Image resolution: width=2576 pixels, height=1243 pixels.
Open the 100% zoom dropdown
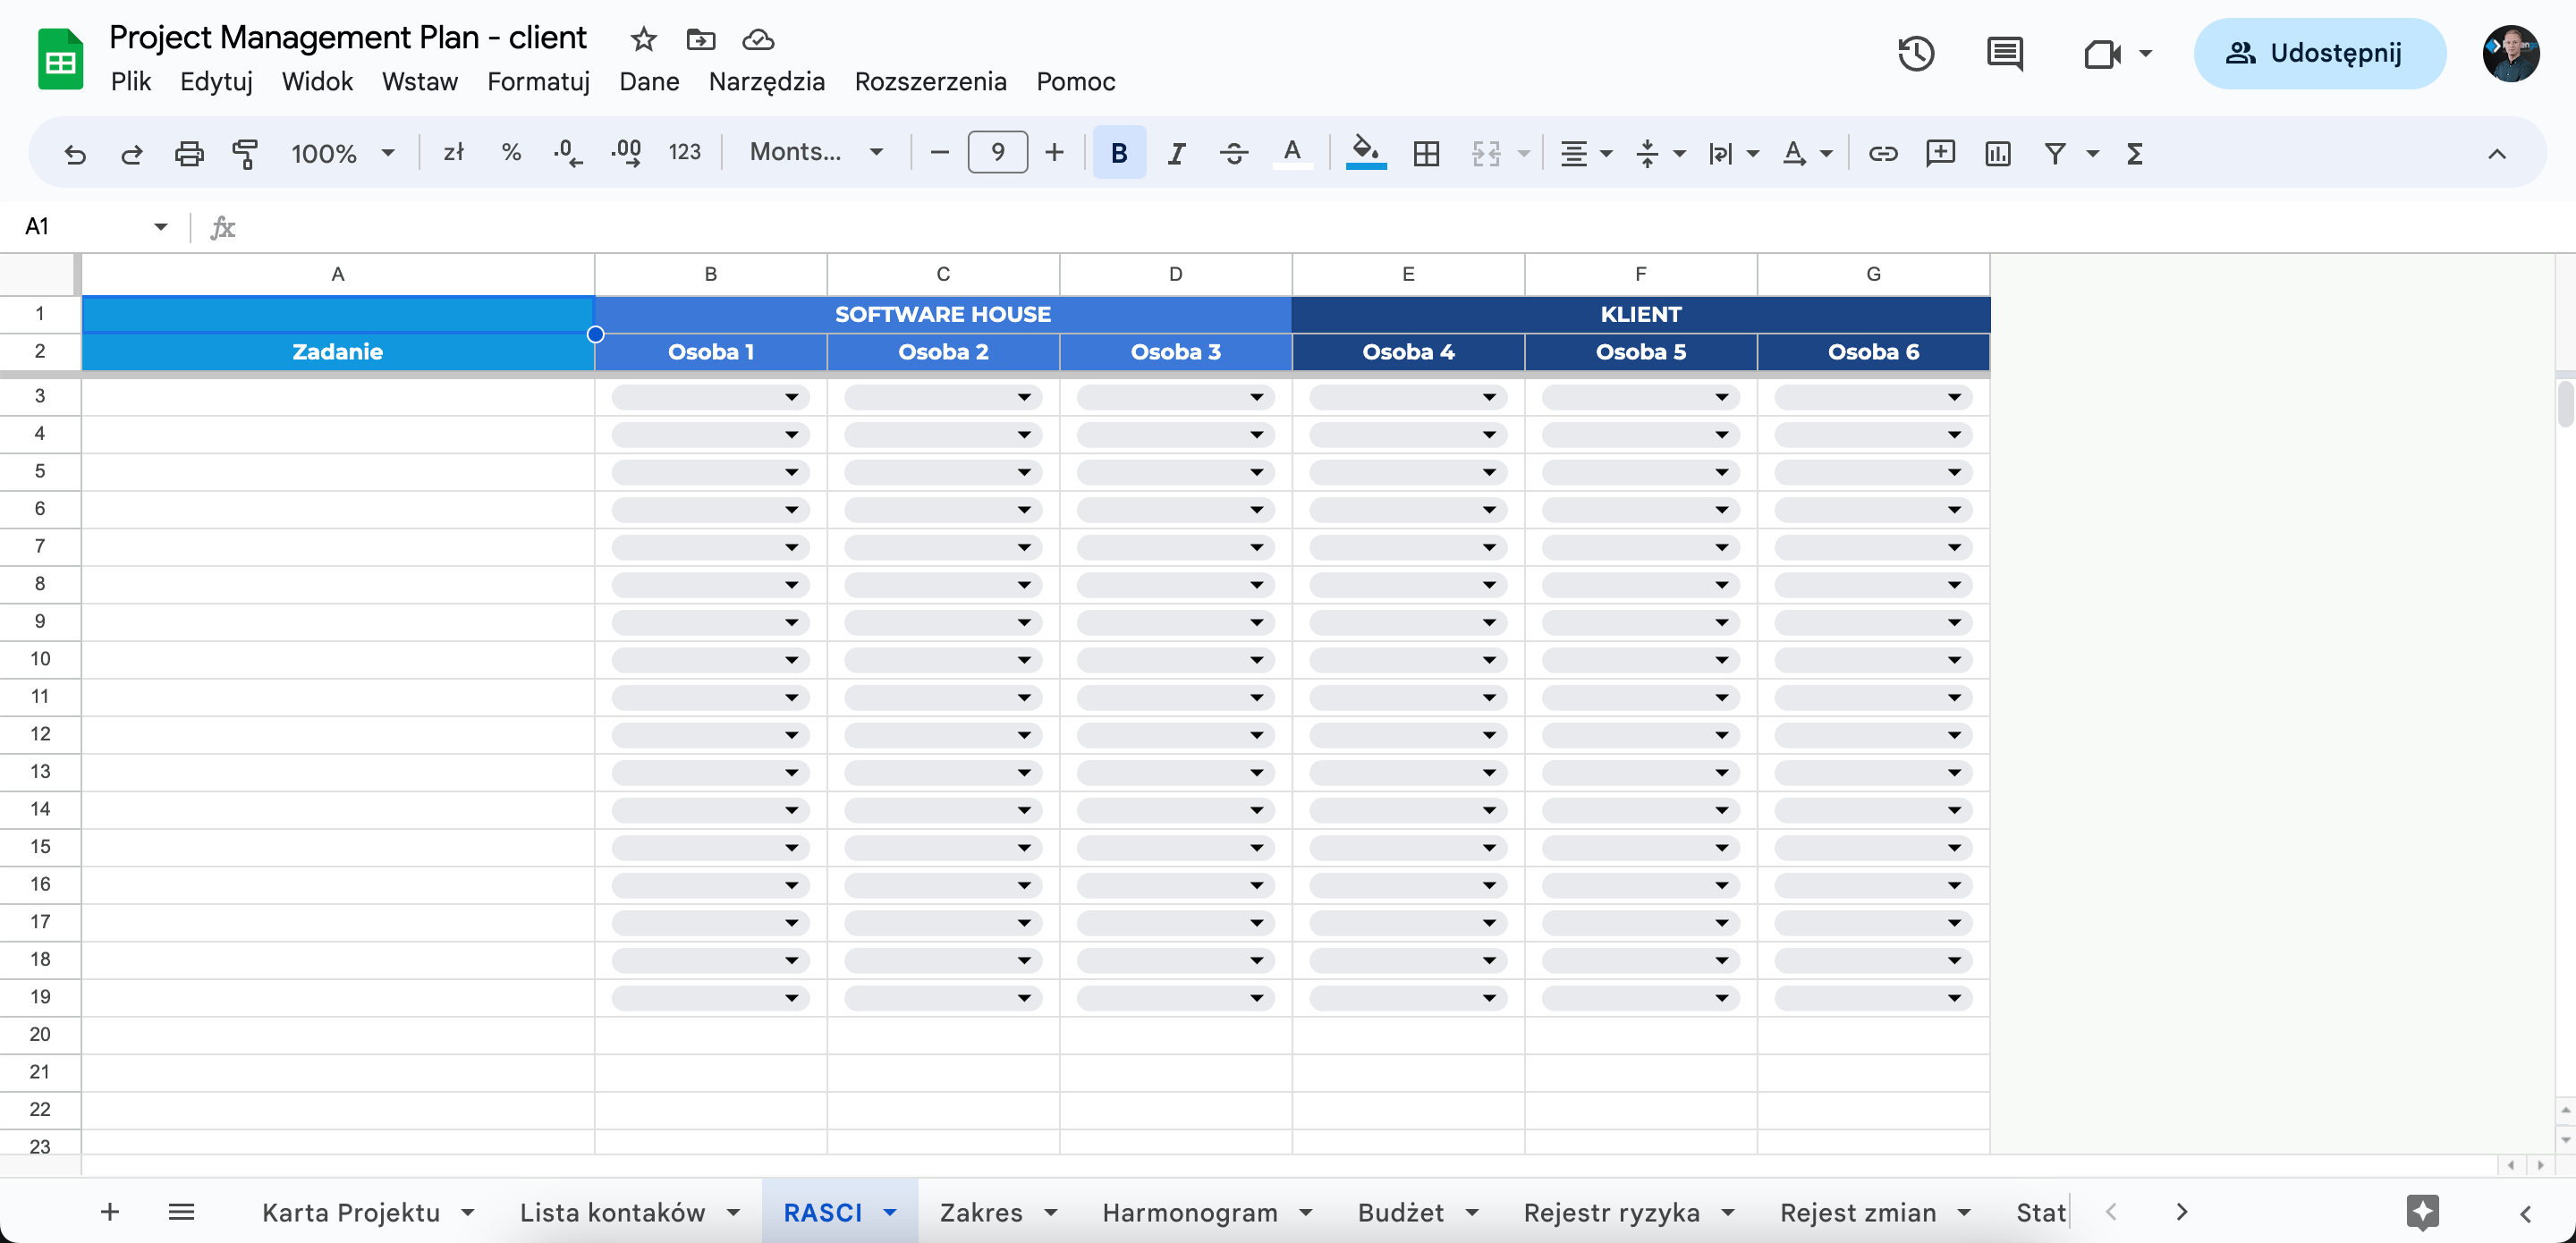pyautogui.click(x=342, y=153)
